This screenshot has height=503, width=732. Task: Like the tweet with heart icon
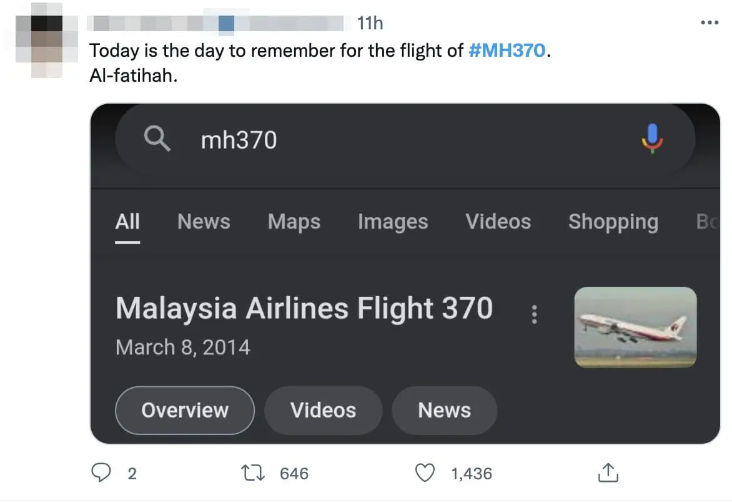click(x=425, y=474)
